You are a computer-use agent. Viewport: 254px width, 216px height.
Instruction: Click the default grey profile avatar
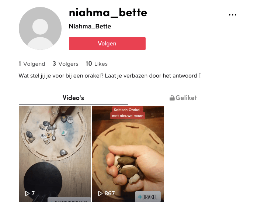40,28
